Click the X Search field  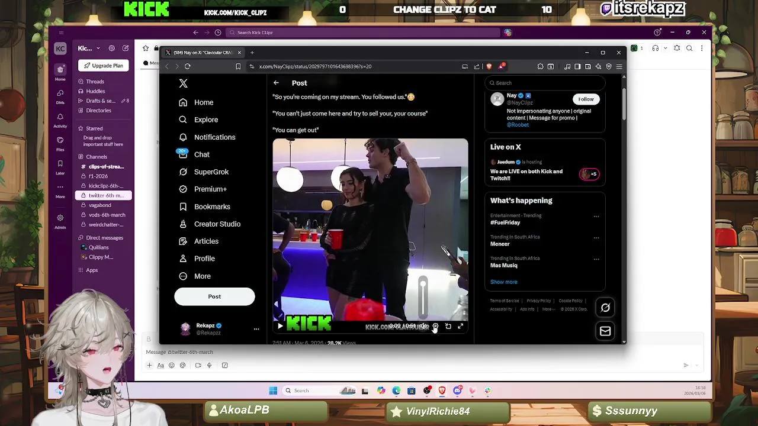(545, 83)
